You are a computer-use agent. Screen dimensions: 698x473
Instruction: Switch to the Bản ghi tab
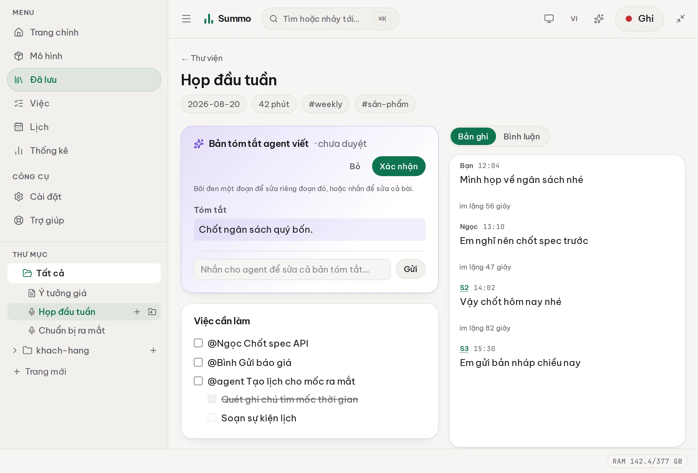473,136
